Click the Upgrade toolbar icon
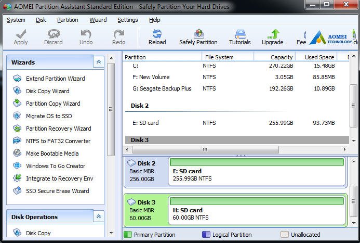The image size is (360, 243). click(273, 34)
